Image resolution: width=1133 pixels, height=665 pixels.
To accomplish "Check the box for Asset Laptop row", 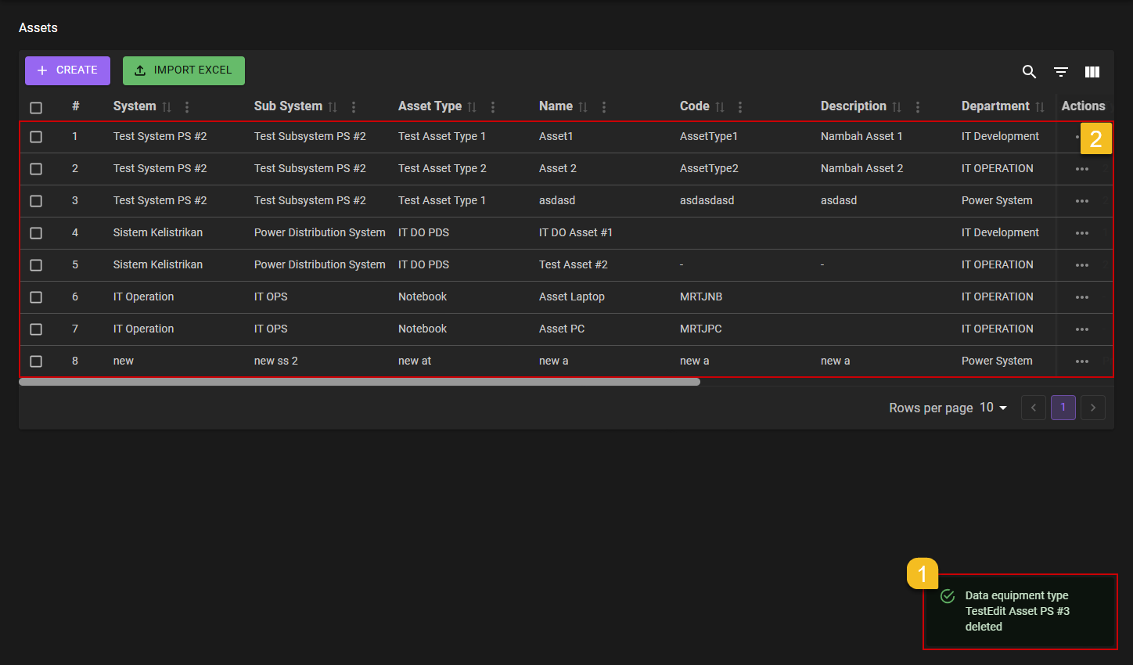I will 36,297.
